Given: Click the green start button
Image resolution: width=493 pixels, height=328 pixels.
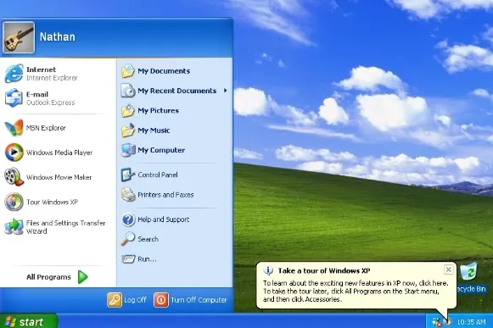Looking at the screenshot, I should click(x=29, y=321).
